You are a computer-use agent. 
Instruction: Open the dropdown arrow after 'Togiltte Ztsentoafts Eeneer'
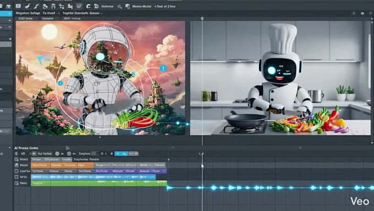point(101,13)
